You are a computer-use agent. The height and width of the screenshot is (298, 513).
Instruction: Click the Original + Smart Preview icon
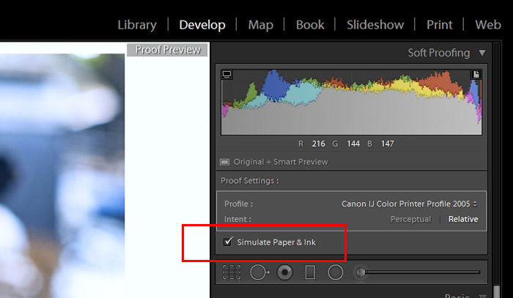pyautogui.click(x=224, y=162)
